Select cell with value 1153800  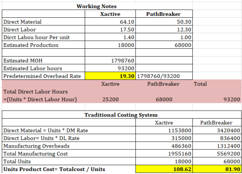(164, 130)
